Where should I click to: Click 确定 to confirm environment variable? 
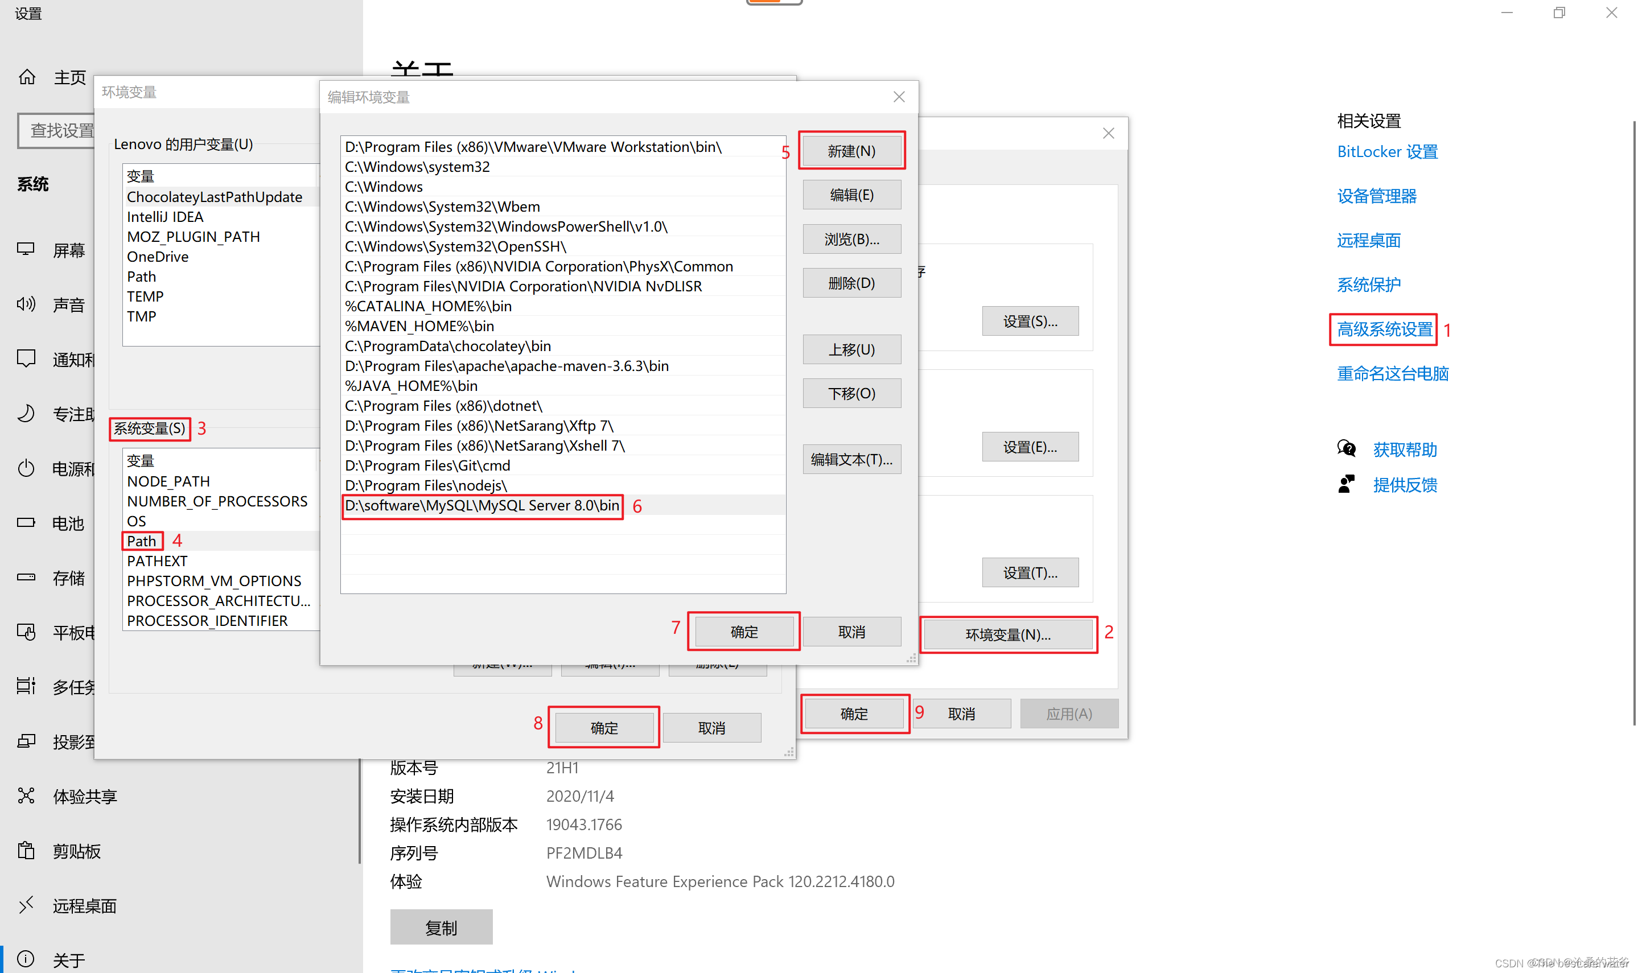click(743, 631)
